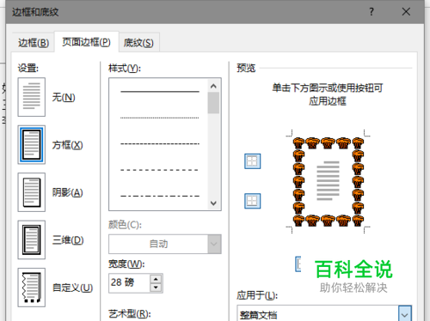Click the style list scrollbar thumb
The width and height of the screenshot is (430, 321).
point(213,103)
